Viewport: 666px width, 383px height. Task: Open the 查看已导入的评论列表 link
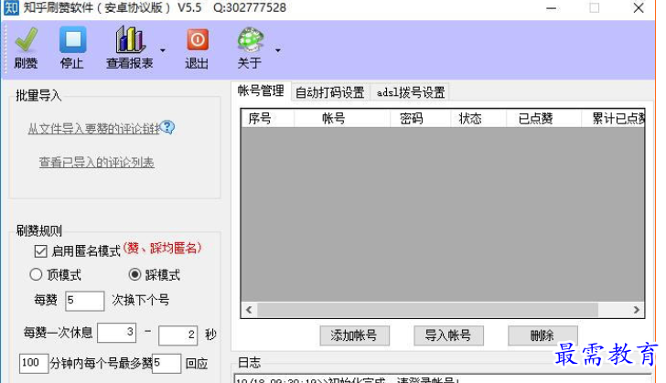(97, 162)
